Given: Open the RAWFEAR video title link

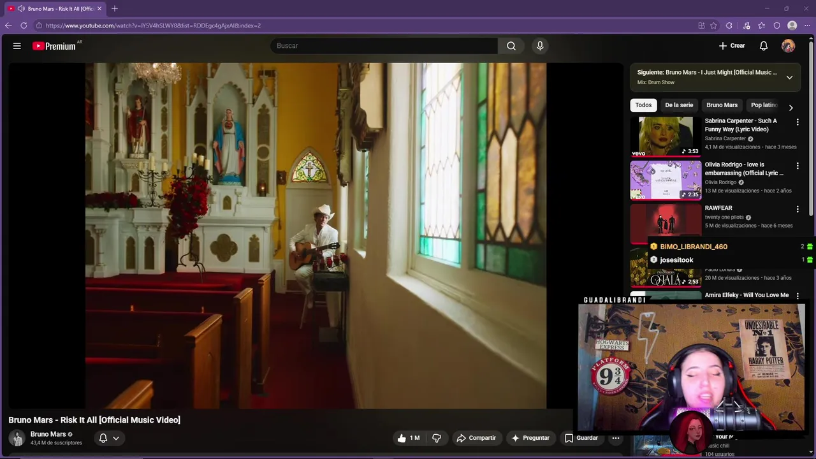Looking at the screenshot, I should click(x=718, y=208).
